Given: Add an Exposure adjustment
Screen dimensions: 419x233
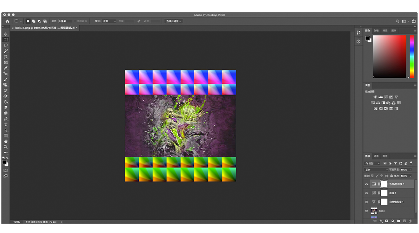Looking at the screenshot, I should [391, 97].
